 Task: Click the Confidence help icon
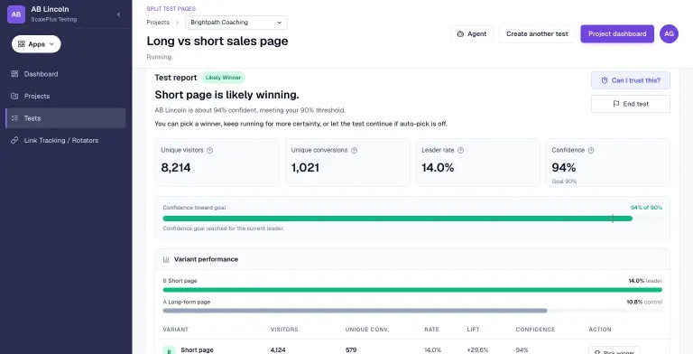click(x=591, y=151)
